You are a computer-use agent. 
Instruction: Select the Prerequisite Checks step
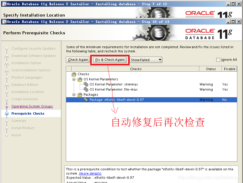[28, 113]
